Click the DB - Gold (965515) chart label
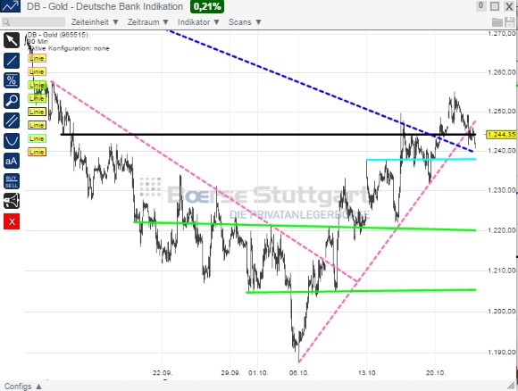Screen dimensions: 518x391 coord(57,35)
